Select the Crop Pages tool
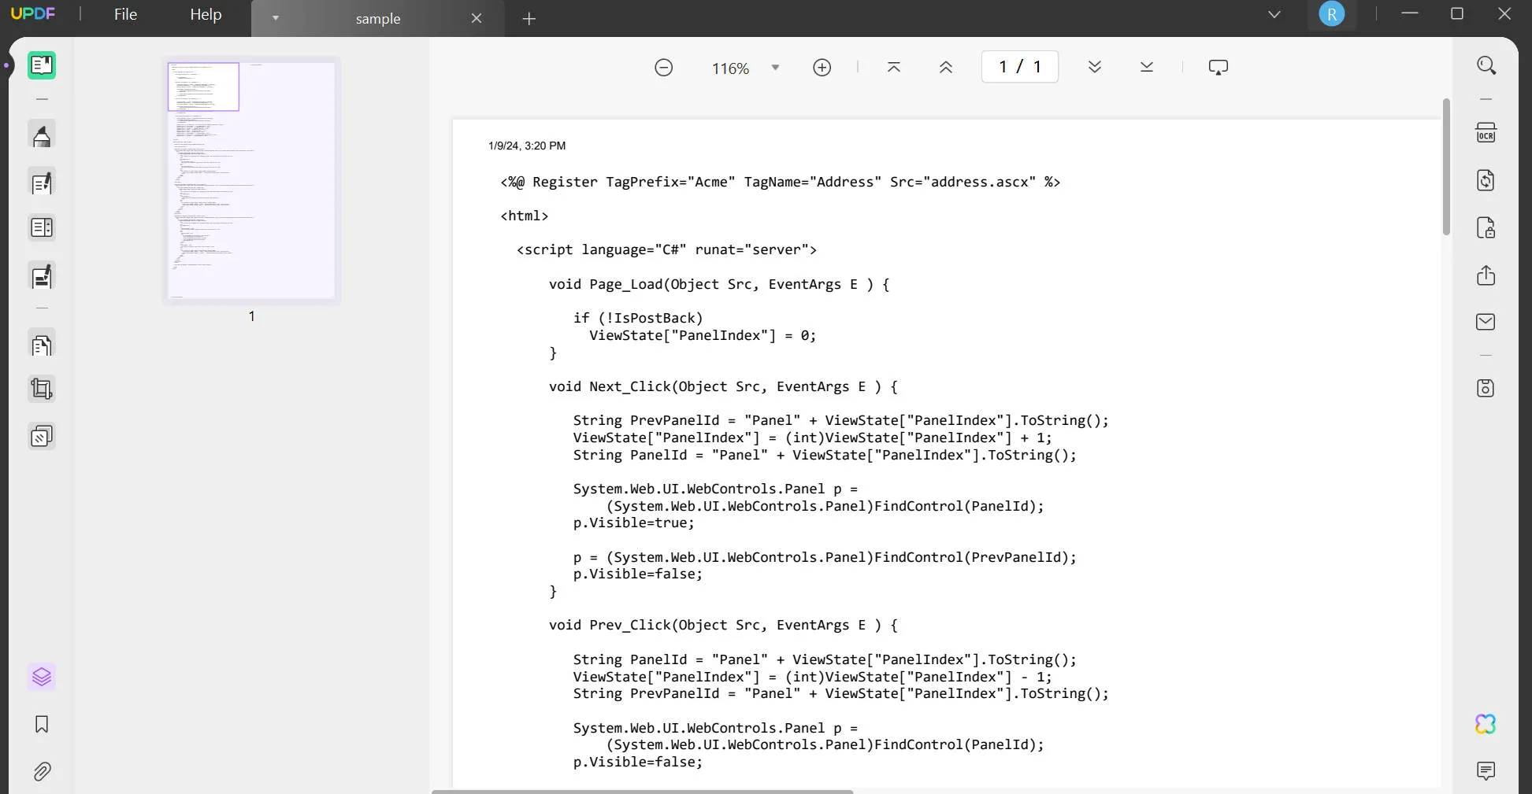This screenshot has height=794, width=1532. tap(42, 389)
